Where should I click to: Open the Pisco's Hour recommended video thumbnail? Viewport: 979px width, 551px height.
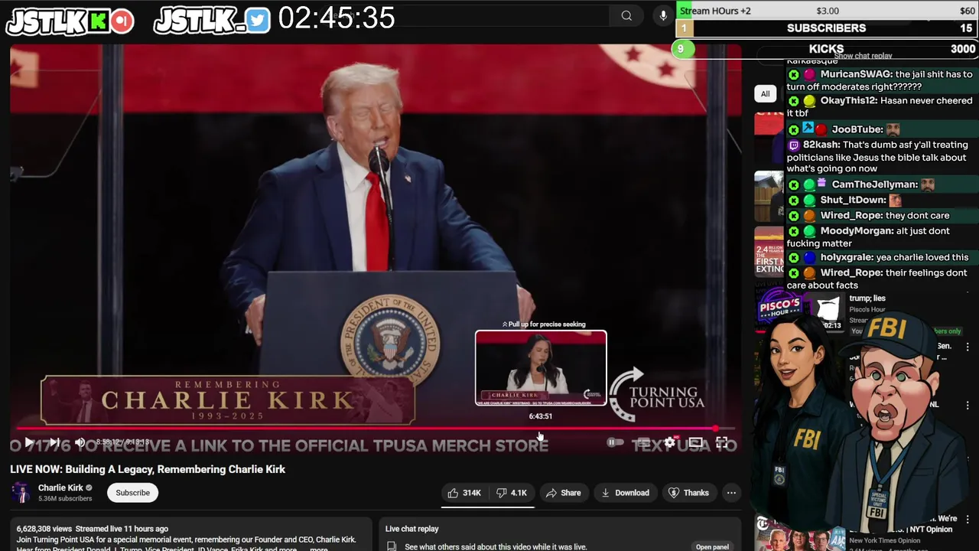[799, 308]
